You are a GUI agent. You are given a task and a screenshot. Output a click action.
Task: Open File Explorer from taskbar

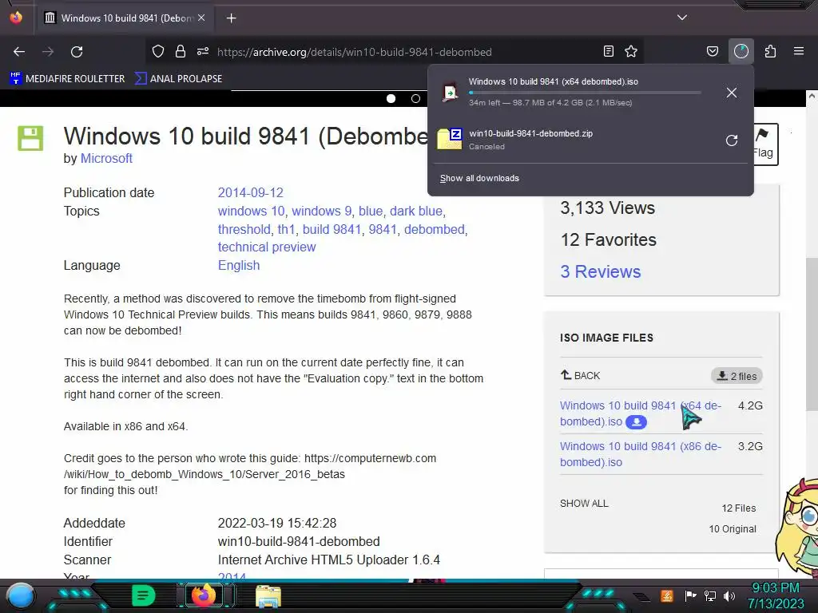[x=268, y=596]
